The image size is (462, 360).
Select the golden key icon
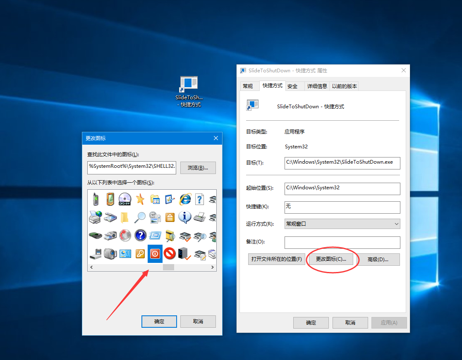point(140,253)
